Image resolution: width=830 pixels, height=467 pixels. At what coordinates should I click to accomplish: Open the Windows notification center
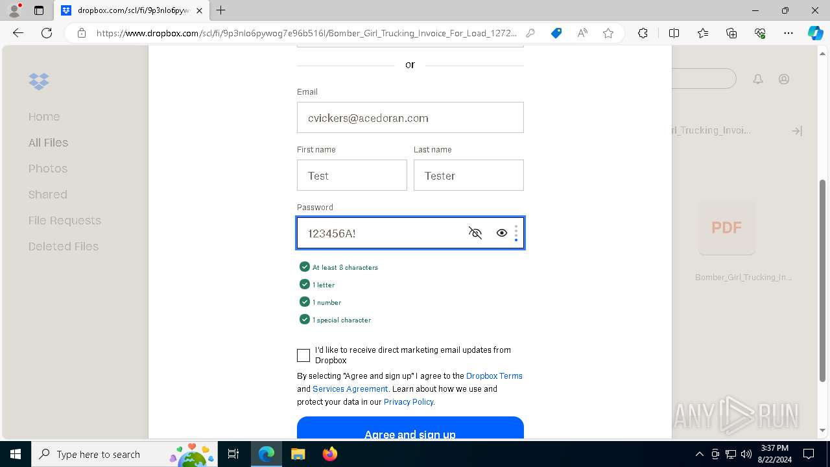tap(809, 454)
